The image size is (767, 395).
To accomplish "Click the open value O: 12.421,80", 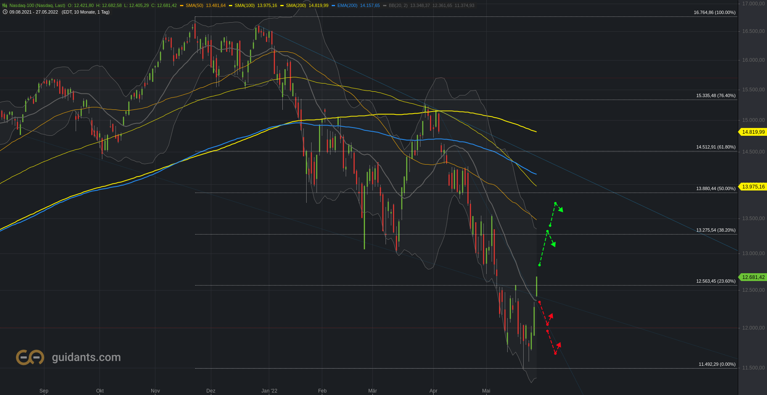I will click(81, 5).
